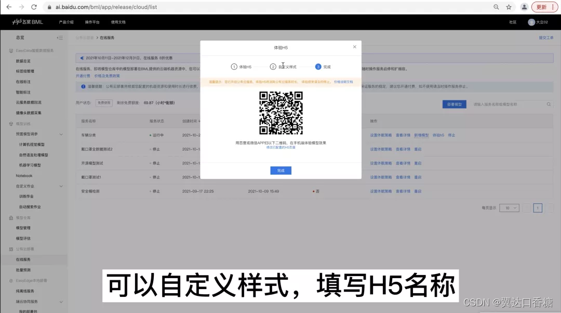Open 计算机视觉模型 from the sidebar

32,145
